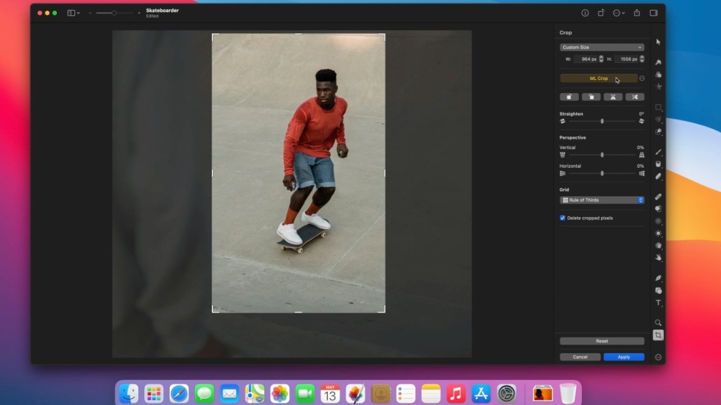The width and height of the screenshot is (721, 405).
Task: Open System Preferences in the Dock
Action: point(507,394)
